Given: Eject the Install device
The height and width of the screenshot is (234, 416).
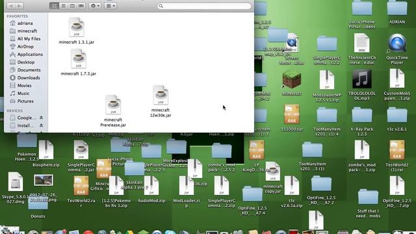Looking at the screenshot, I should [41, 125].
